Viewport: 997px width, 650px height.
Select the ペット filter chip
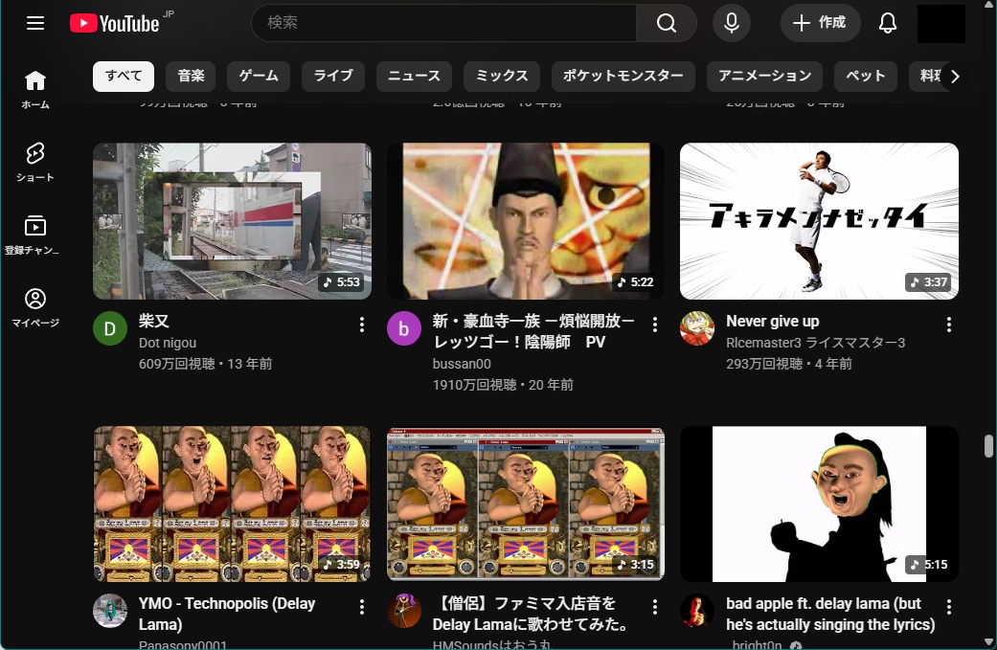tap(866, 77)
